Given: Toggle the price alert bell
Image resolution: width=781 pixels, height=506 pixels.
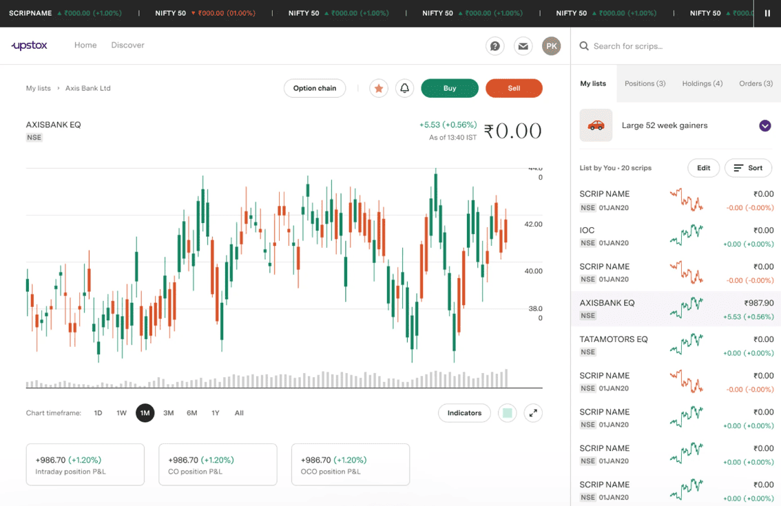Looking at the screenshot, I should (x=404, y=88).
